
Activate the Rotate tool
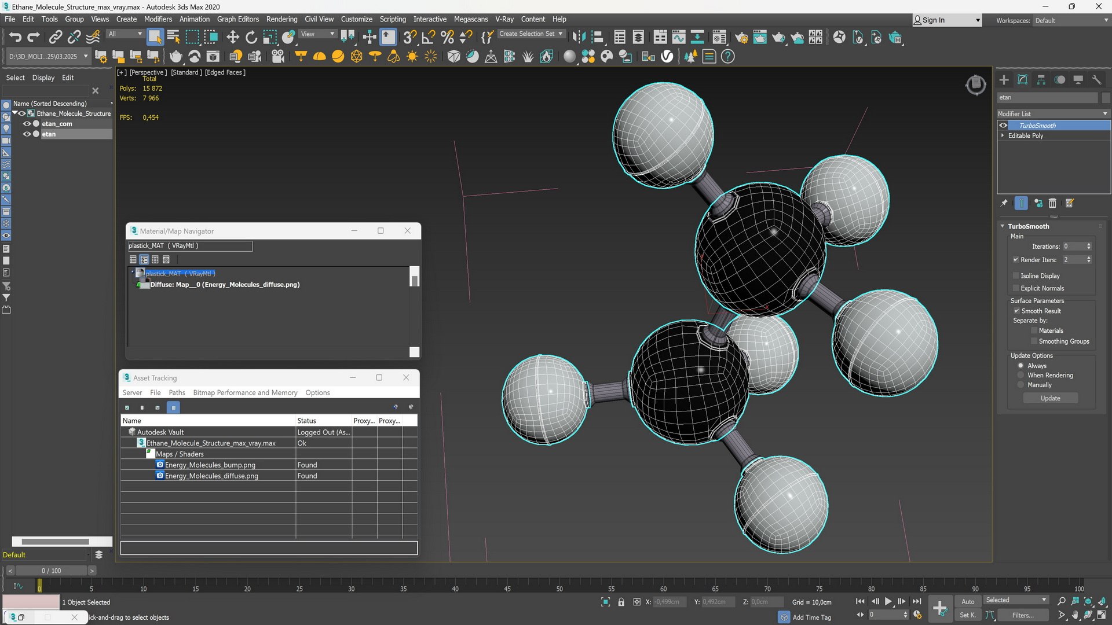251,38
